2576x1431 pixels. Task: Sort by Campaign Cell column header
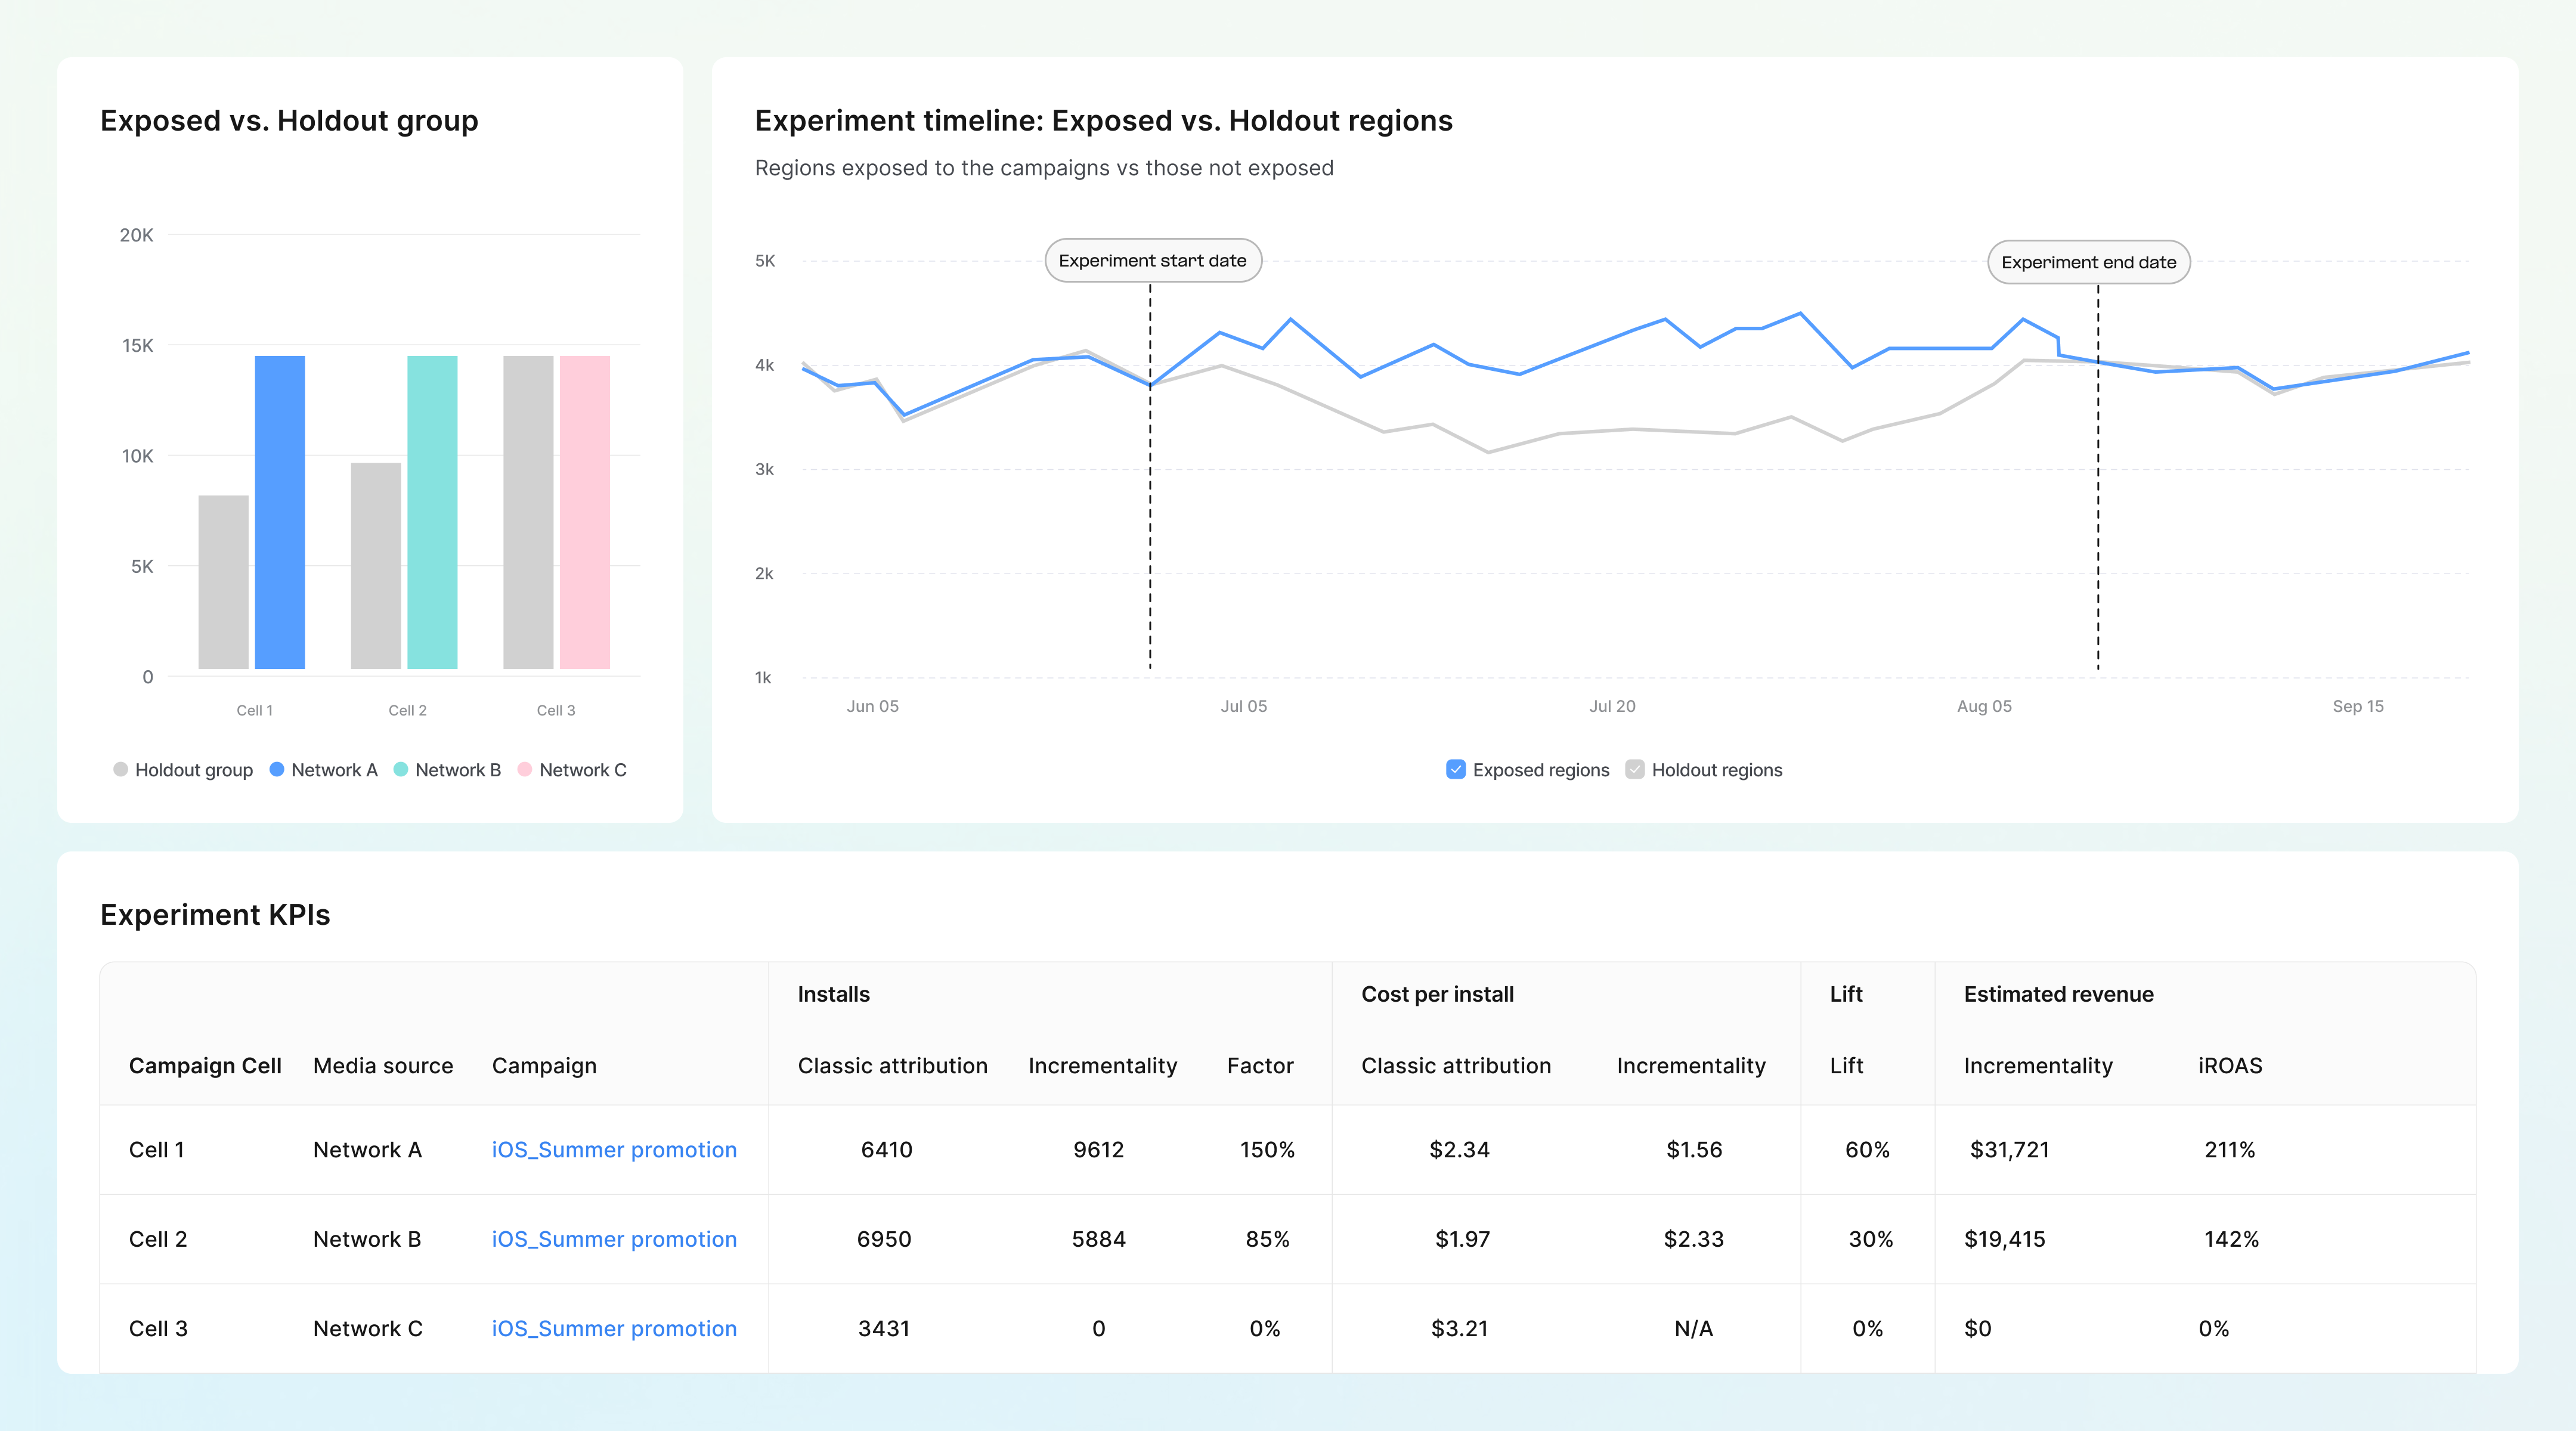[x=205, y=1065]
